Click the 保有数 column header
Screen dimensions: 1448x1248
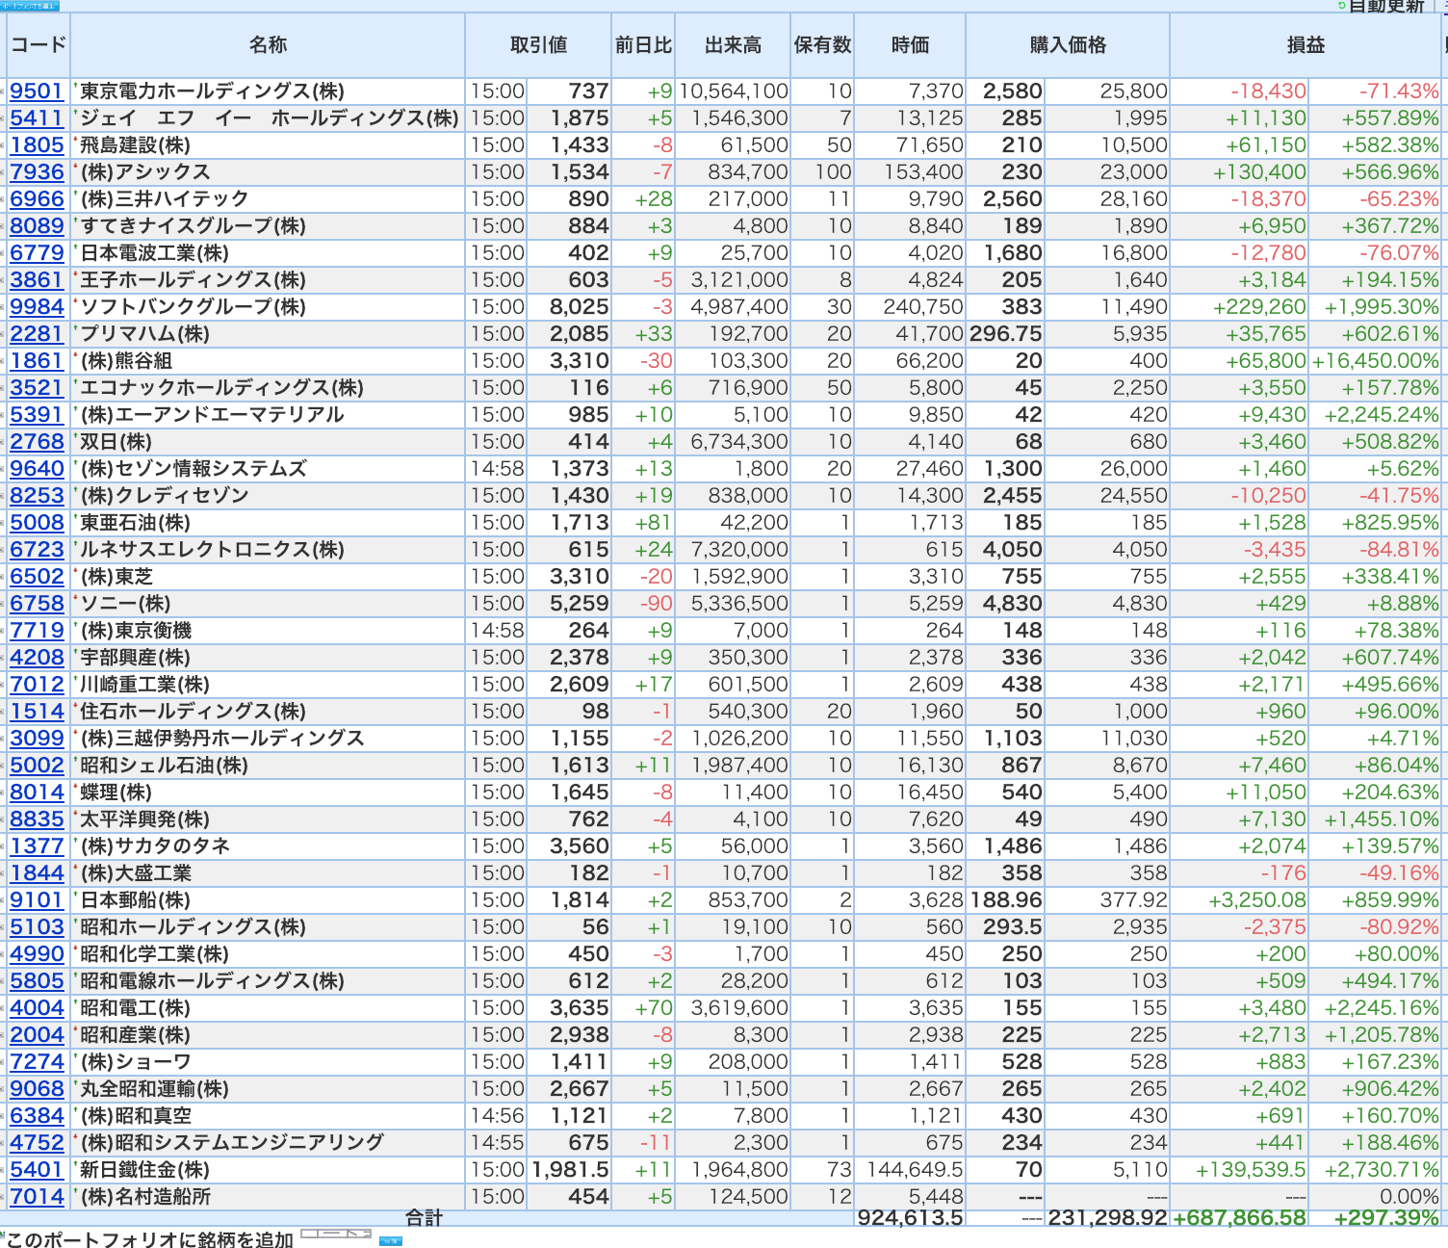click(822, 45)
